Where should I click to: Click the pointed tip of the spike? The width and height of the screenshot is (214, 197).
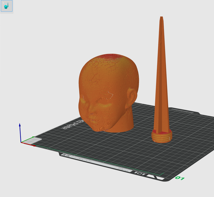point(161,18)
